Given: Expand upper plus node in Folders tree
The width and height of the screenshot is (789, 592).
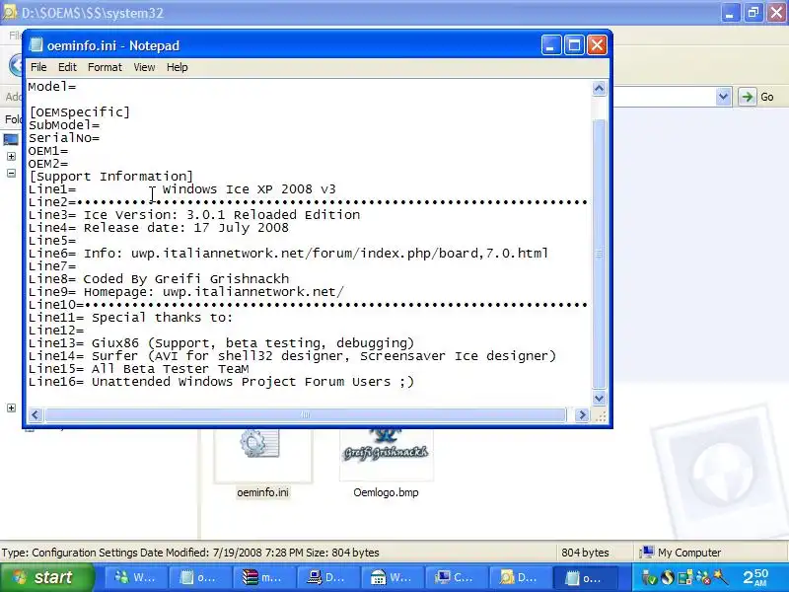Looking at the screenshot, I should point(11,157).
